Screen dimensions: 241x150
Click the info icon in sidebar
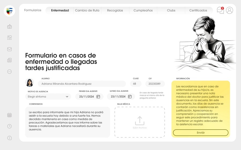pyautogui.click(x=9, y=138)
